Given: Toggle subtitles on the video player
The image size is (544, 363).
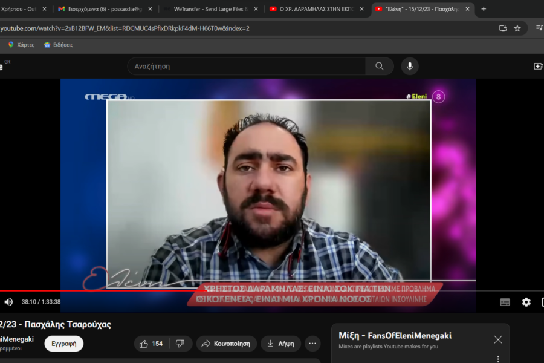Looking at the screenshot, I should tap(505, 302).
